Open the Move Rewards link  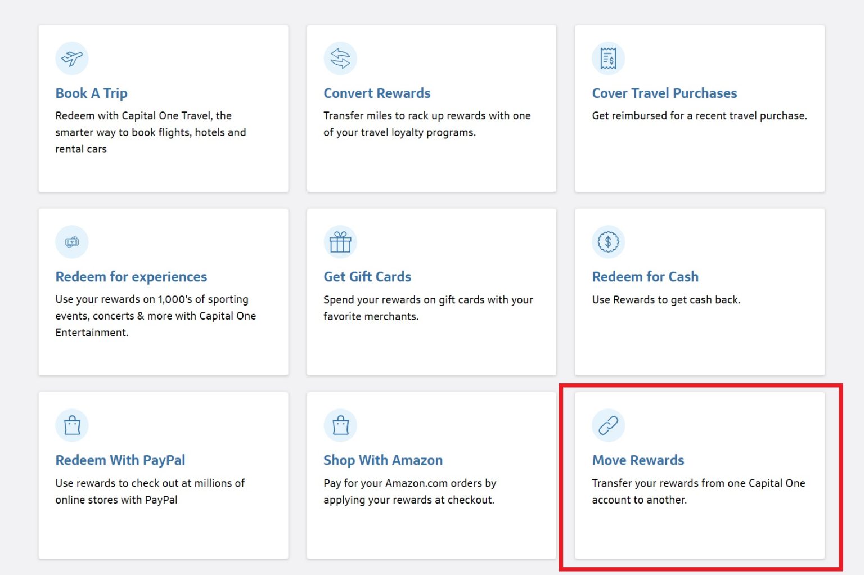[x=638, y=460]
